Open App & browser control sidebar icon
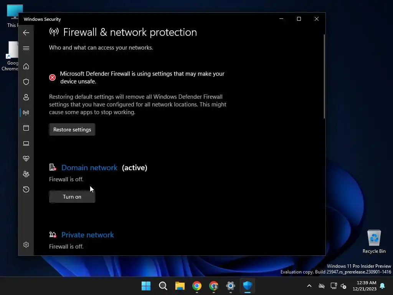 [26, 128]
